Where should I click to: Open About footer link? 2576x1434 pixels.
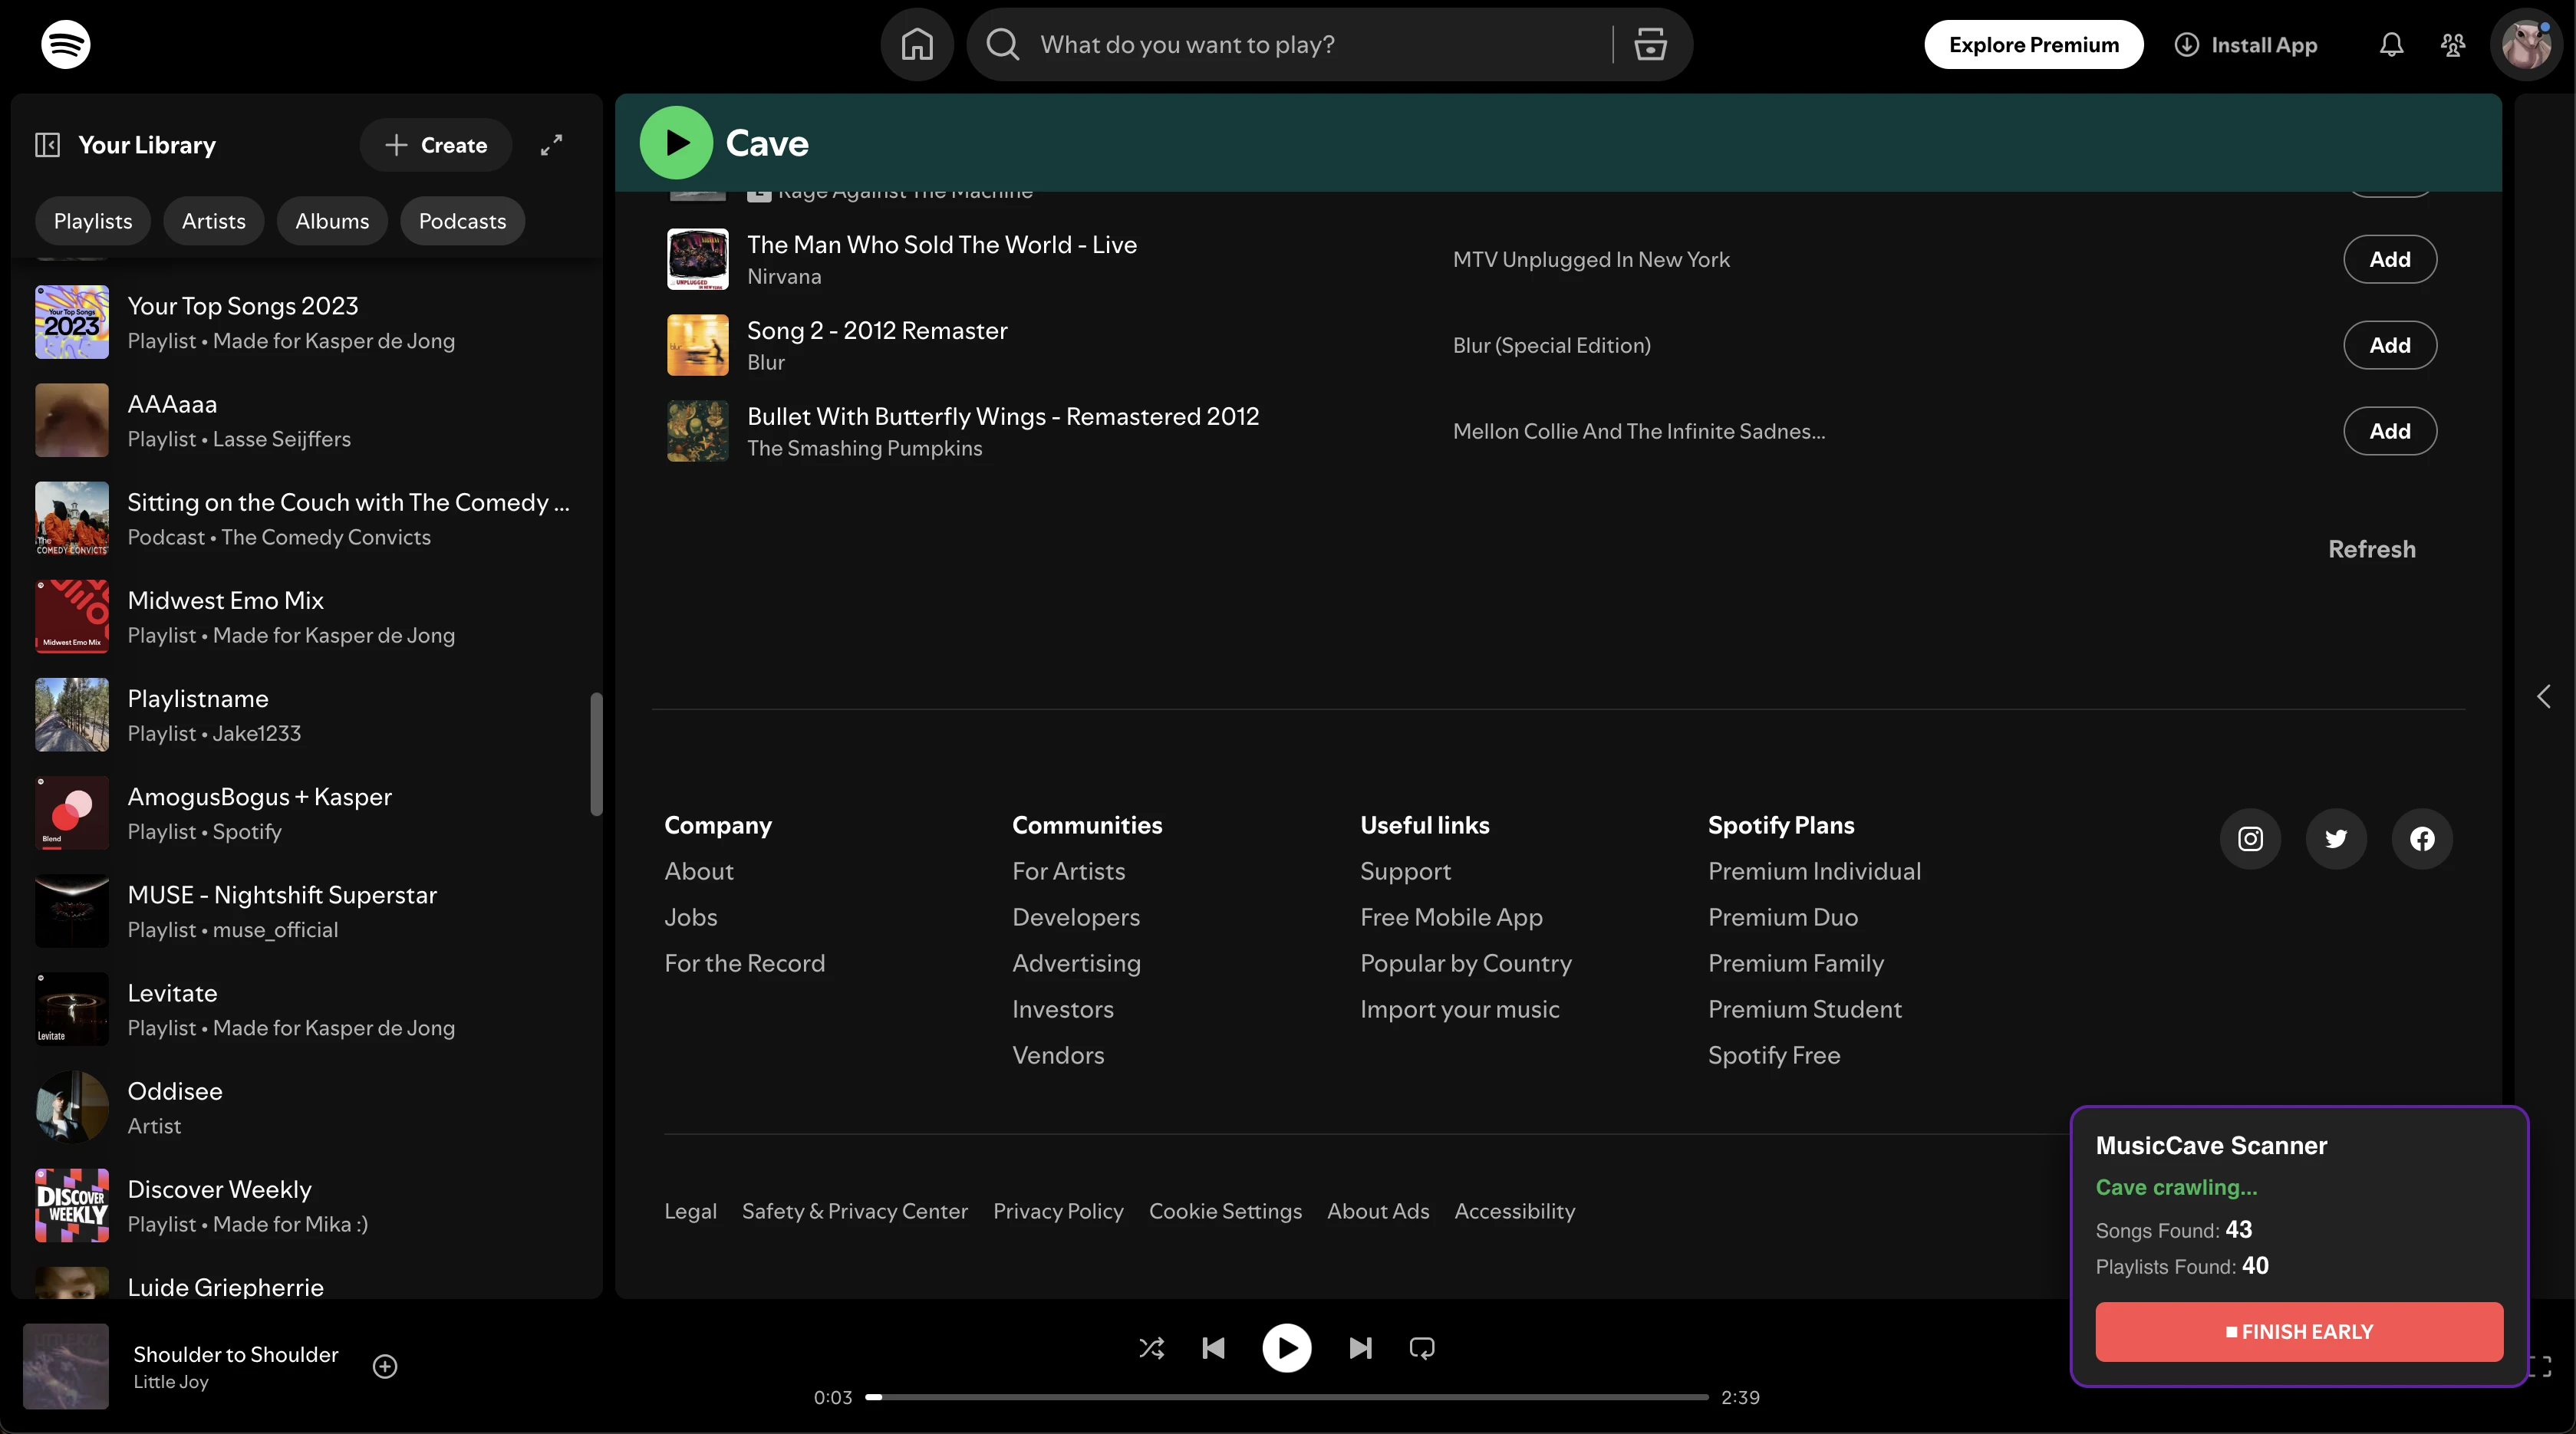699,871
